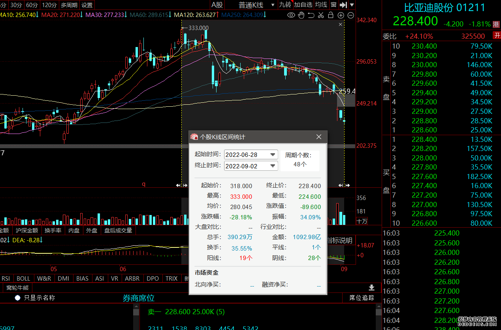Screen dimensions: 501x330
Task: Zoom out with the circled minus icon
Action: pyautogui.click(x=351, y=15)
